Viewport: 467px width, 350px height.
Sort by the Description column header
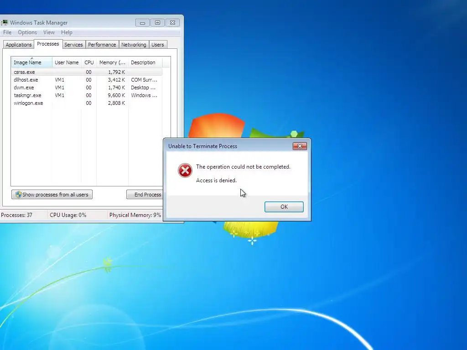click(145, 62)
